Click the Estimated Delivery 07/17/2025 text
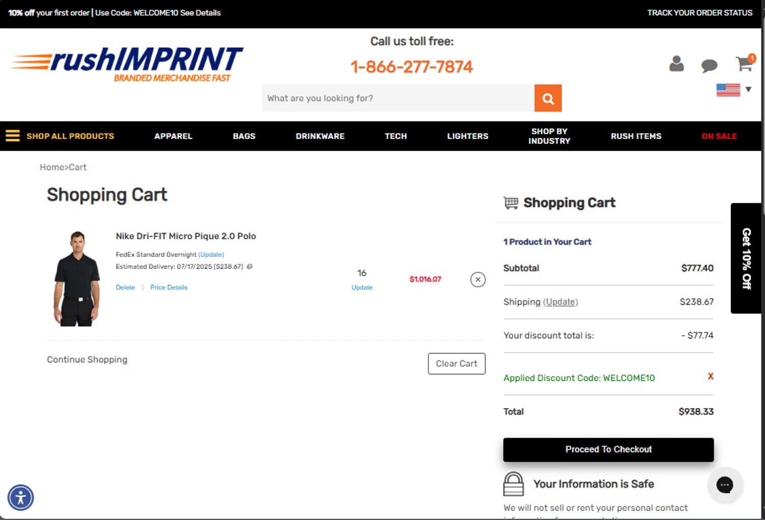Viewport: 765px width, 520px height. 180,266
